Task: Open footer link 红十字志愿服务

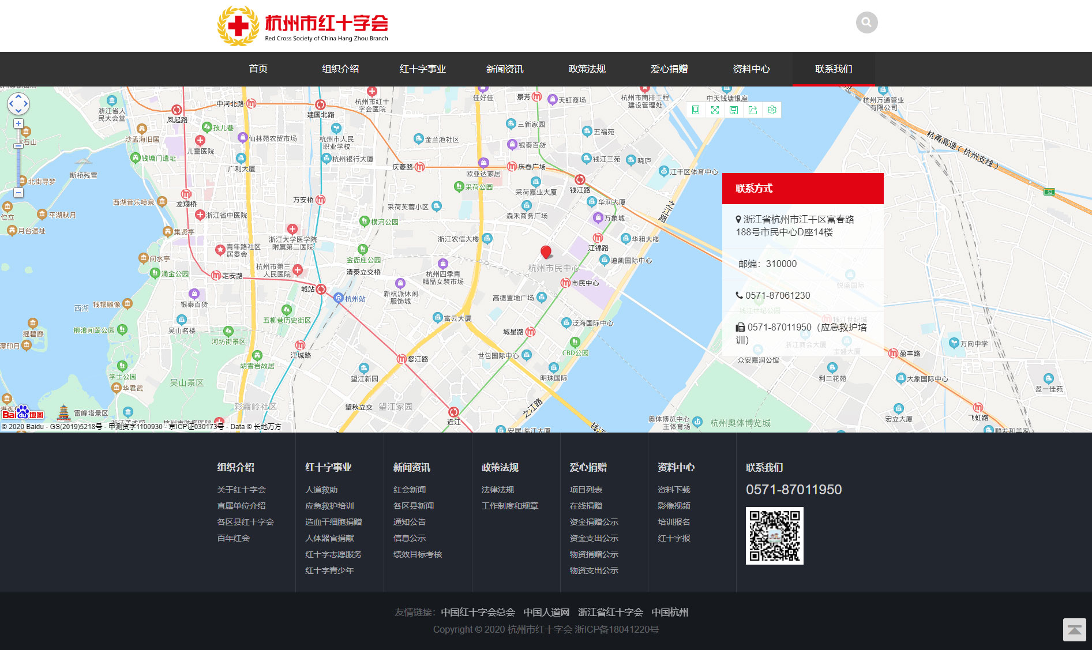Action: (333, 554)
